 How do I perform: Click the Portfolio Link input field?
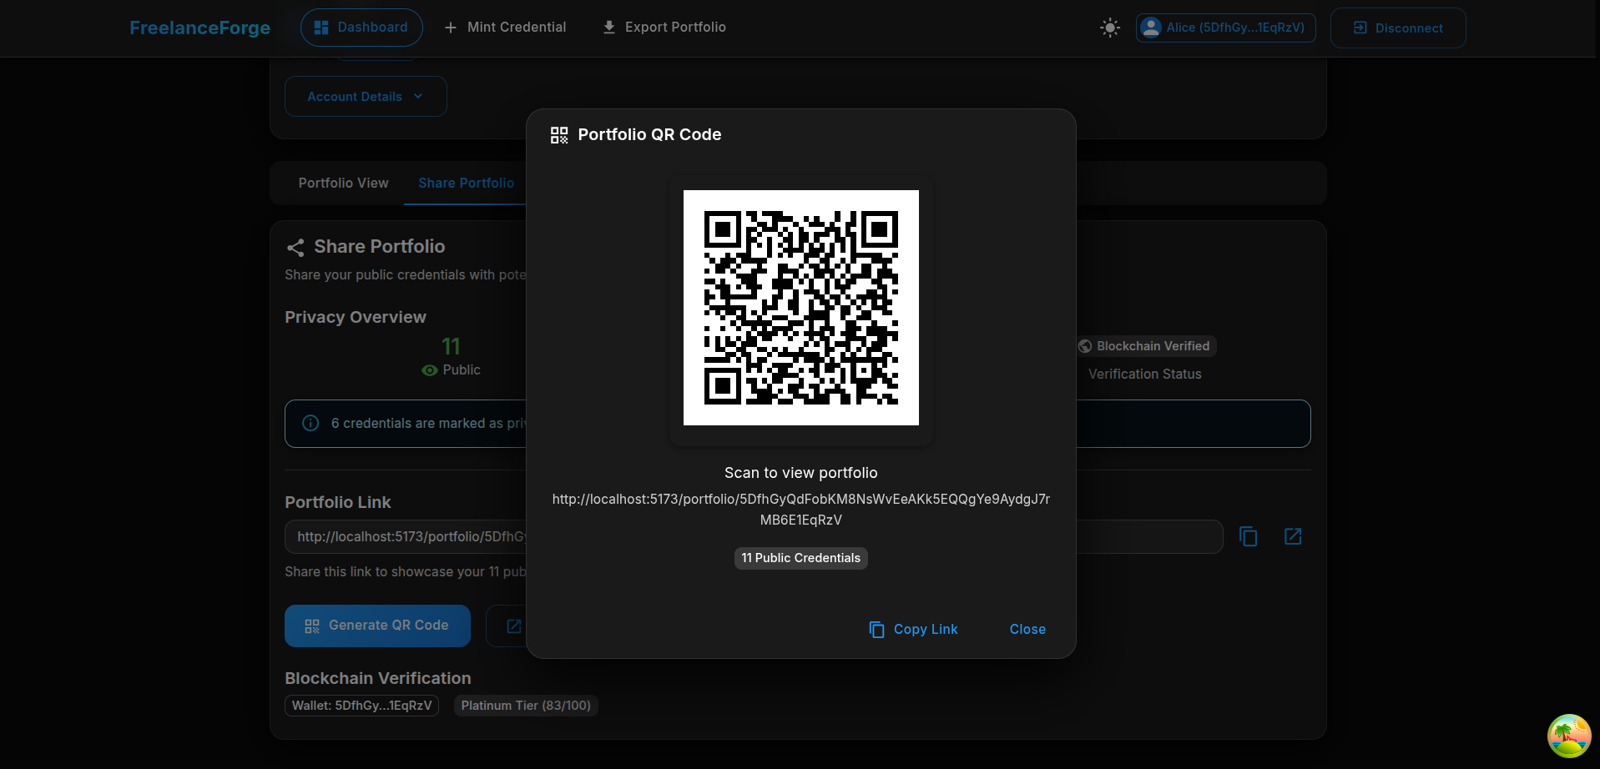[754, 536]
